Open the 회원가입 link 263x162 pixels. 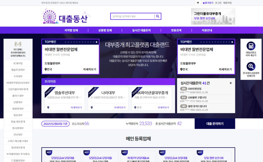227,3
